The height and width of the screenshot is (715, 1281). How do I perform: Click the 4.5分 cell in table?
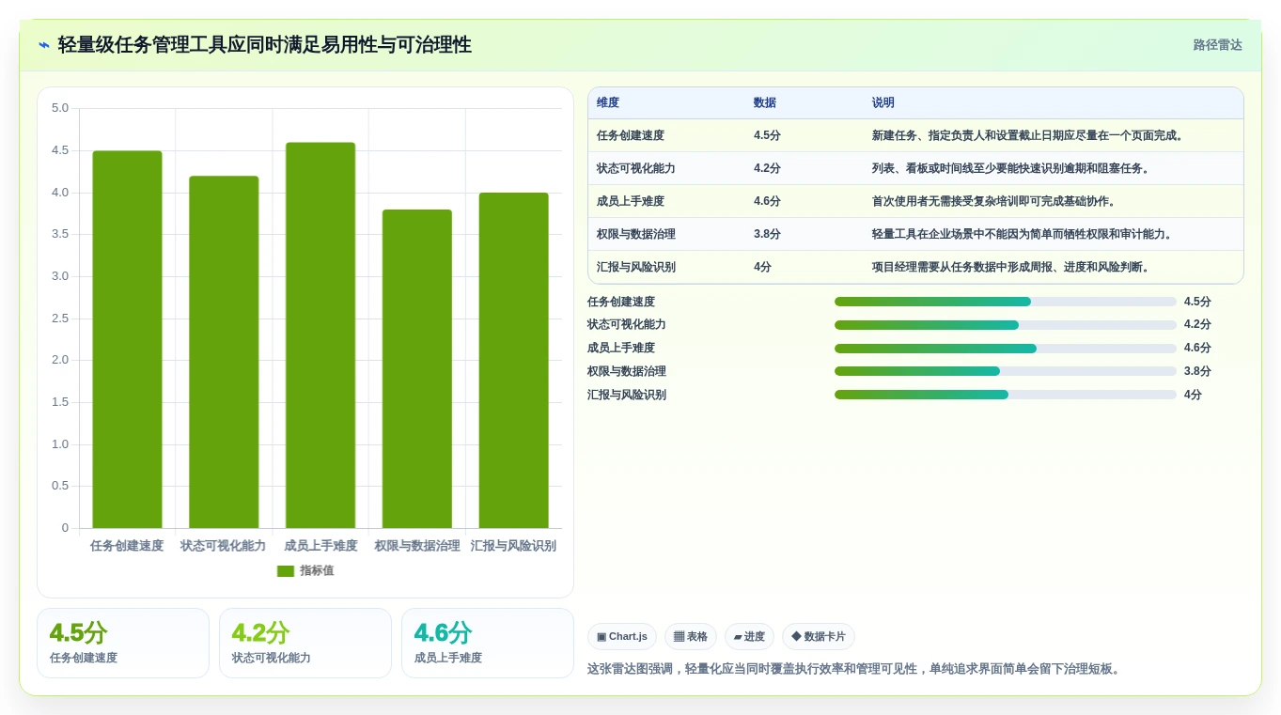[x=767, y=135]
